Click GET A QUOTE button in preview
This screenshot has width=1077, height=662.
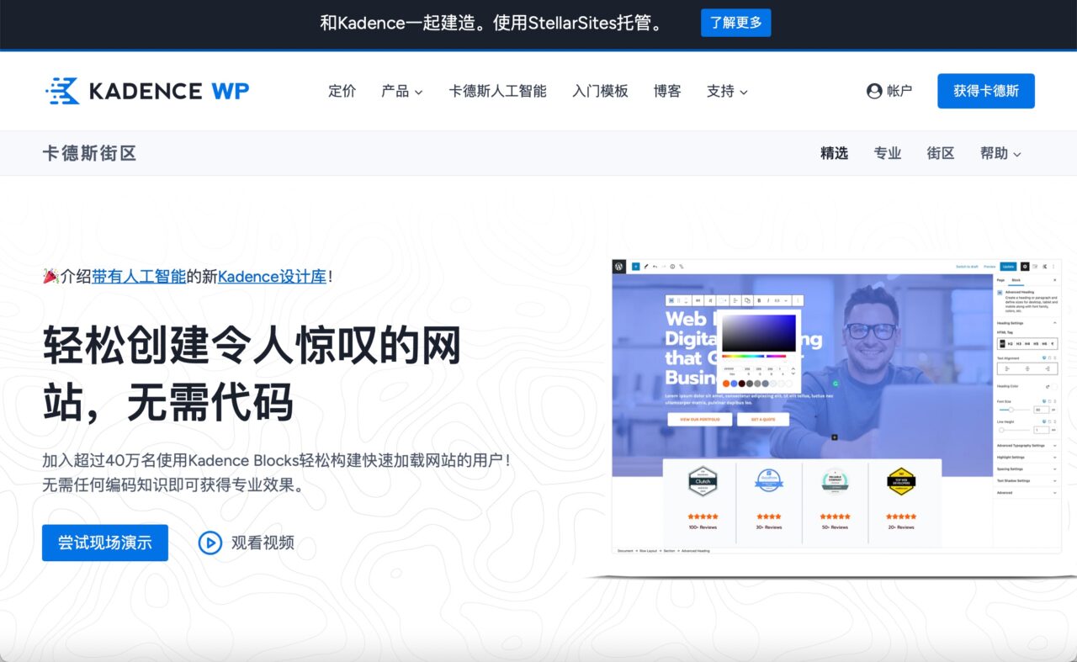763,419
